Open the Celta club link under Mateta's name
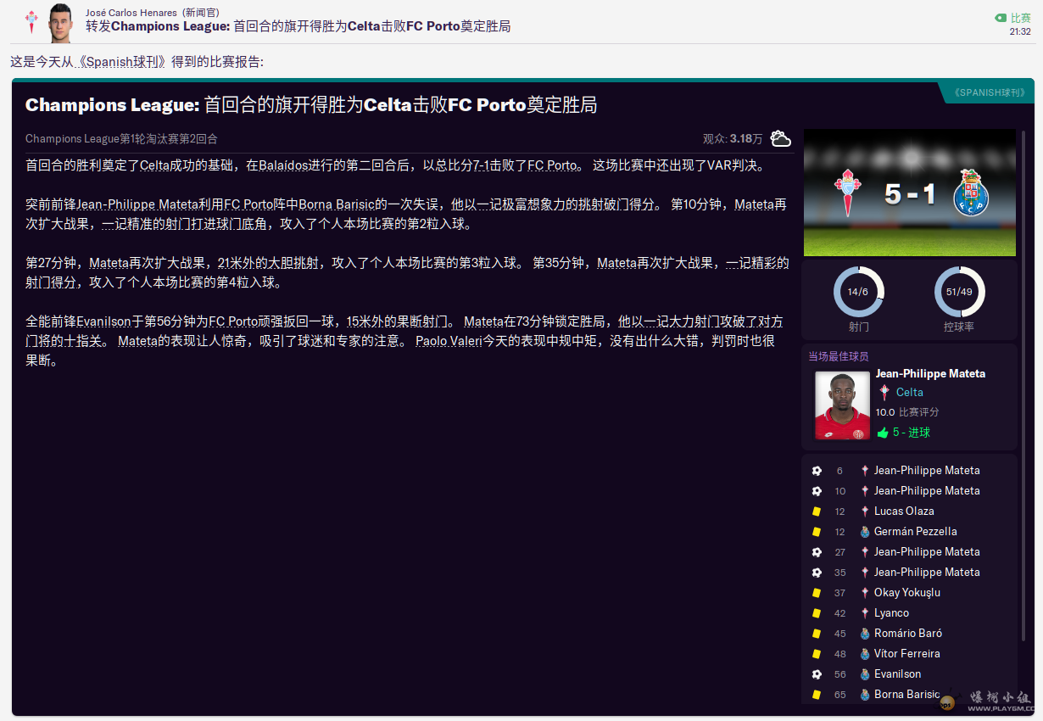The height and width of the screenshot is (721, 1043). (x=909, y=392)
